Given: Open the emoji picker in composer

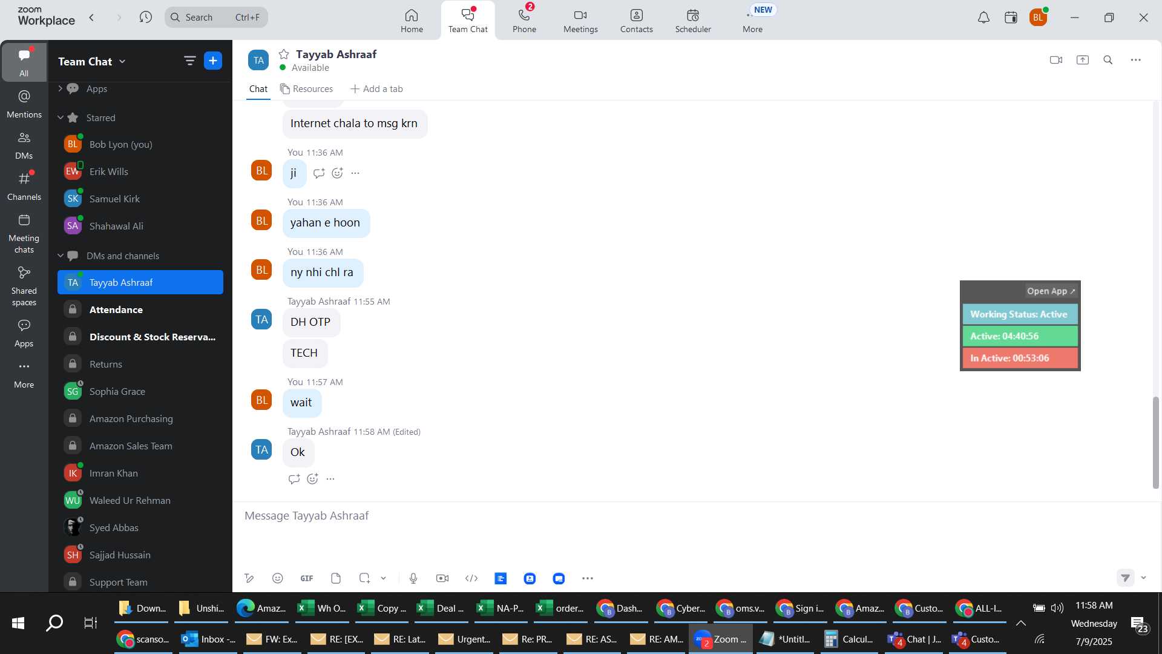Looking at the screenshot, I should click(278, 578).
